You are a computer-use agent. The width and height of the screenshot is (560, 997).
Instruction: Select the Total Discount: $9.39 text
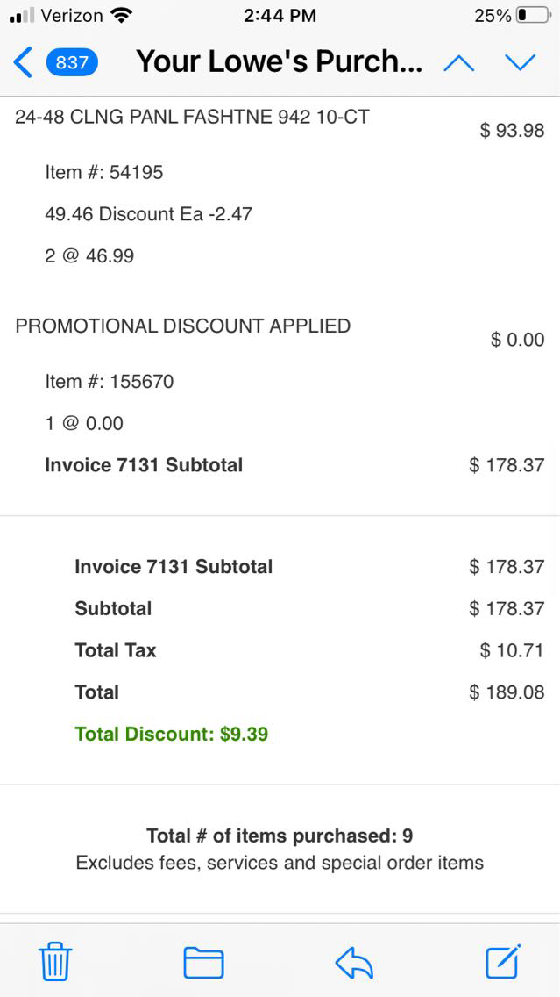click(x=171, y=734)
